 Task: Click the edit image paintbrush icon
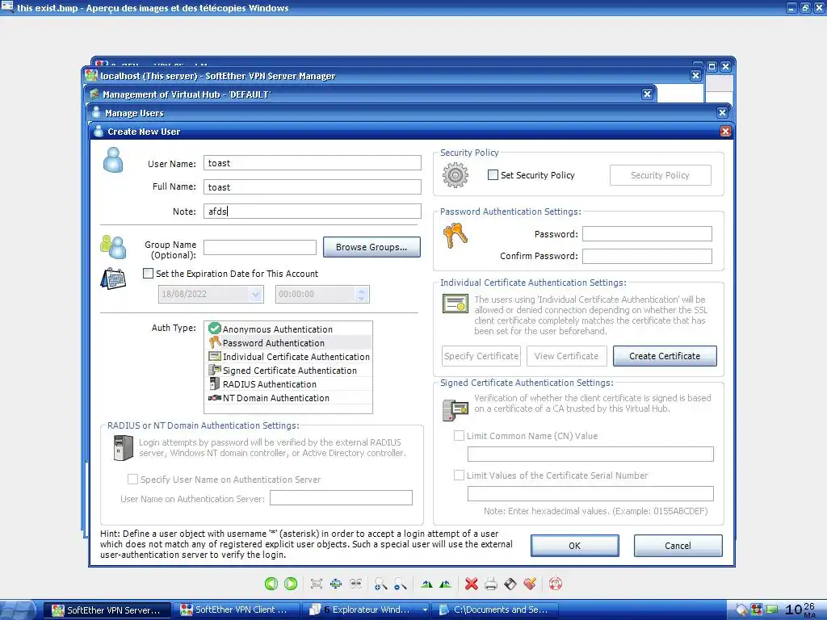click(x=530, y=584)
